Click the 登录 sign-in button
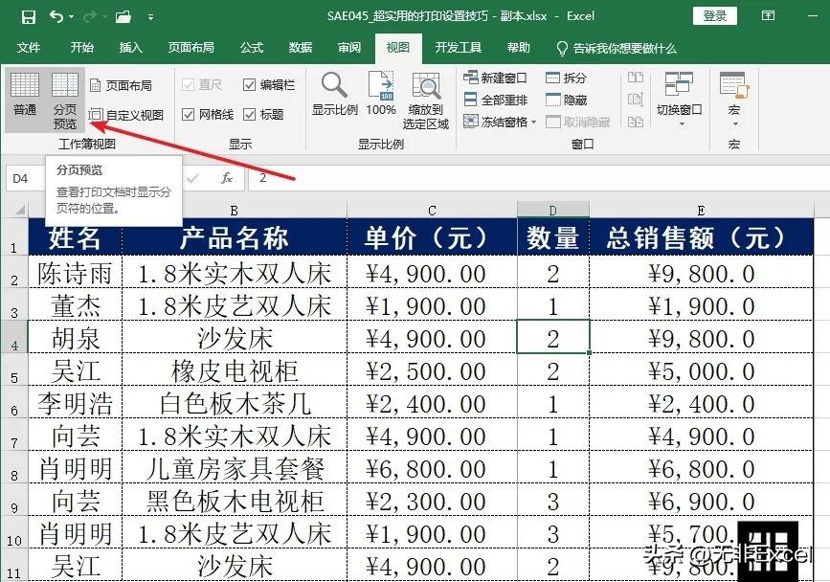830x582 pixels. [x=715, y=15]
